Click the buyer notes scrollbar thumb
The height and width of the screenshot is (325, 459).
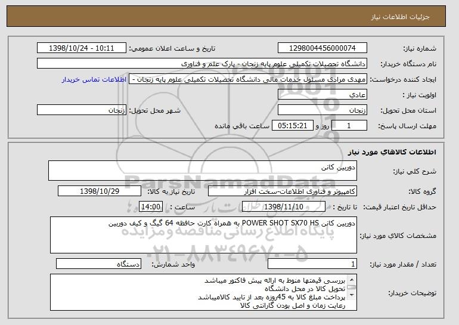(x=352, y=287)
